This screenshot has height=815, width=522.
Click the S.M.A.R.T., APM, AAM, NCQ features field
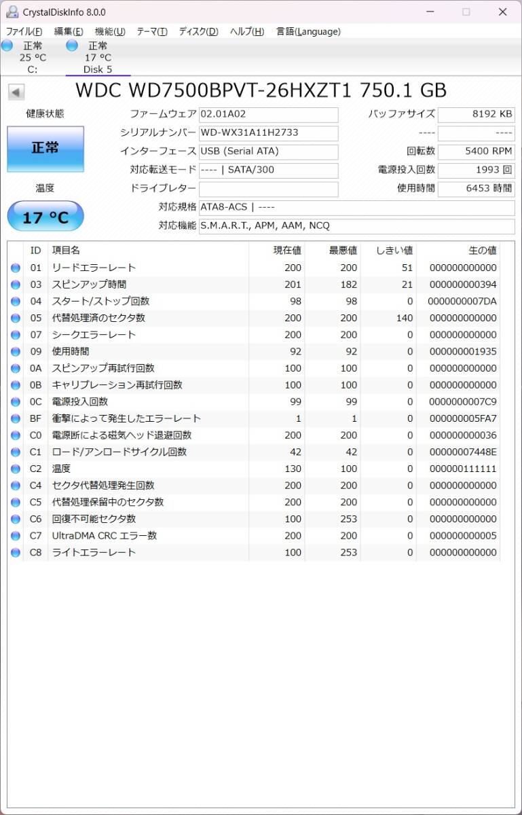point(356,226)
